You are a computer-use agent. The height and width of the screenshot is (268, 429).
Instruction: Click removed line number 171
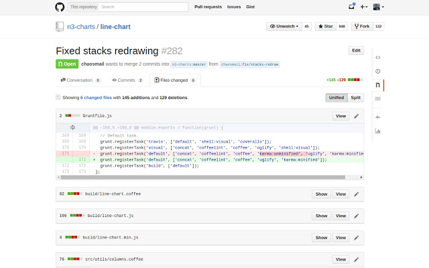coord(66,153)
